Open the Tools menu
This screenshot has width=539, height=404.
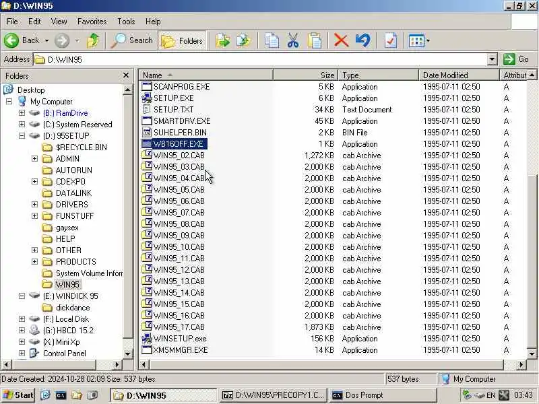[126, 22]
